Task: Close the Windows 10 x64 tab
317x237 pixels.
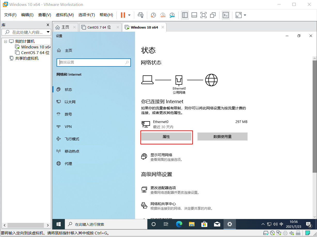Action: pyautogui.click(x=163, y=27)
